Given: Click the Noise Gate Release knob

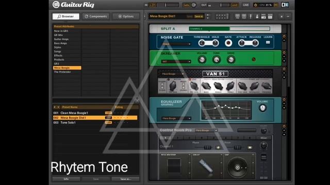Looking at the screenshot, I should click(255, 43).
